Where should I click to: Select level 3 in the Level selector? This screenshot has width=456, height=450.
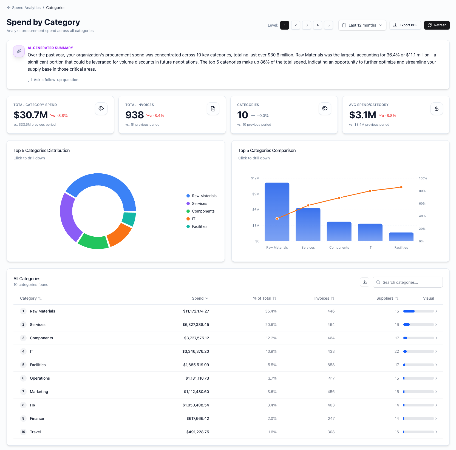(306, 25)
